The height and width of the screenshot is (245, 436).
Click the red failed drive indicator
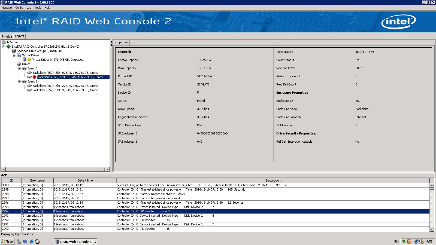(x=34, y=77)
